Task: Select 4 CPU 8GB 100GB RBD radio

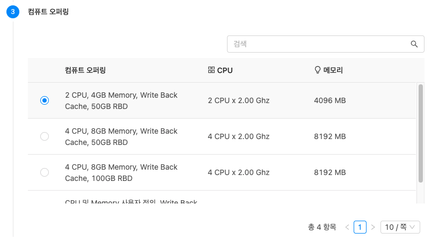Action: (45, 172)
